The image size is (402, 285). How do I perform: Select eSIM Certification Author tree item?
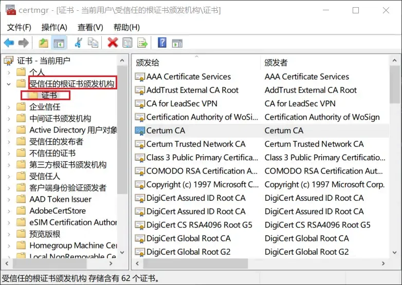(73, 222)
